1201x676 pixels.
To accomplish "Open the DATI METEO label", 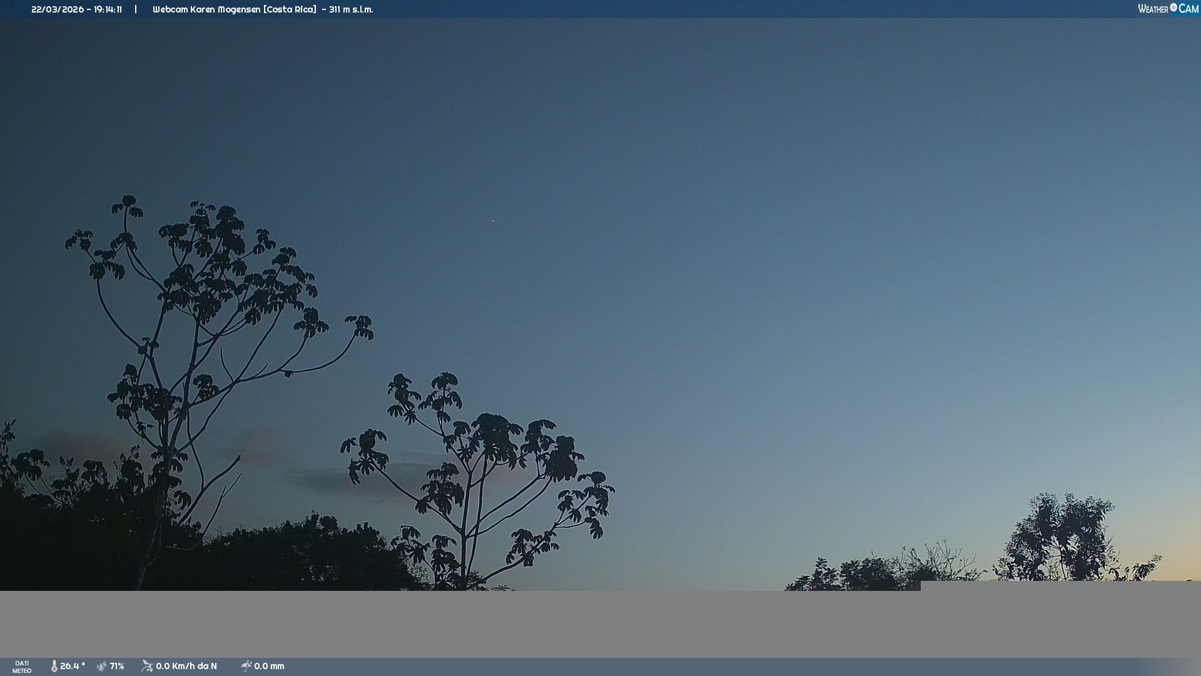I will (22, 667).
